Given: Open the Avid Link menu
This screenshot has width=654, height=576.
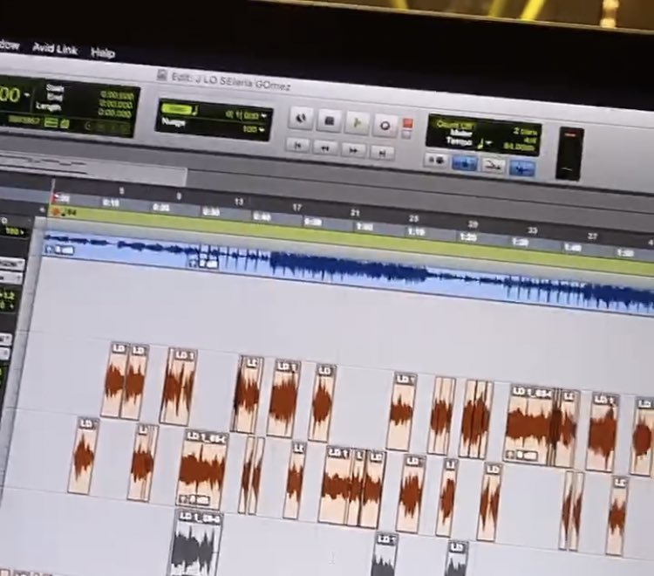Looking at the screenshot, I should (x=55, y=49).
